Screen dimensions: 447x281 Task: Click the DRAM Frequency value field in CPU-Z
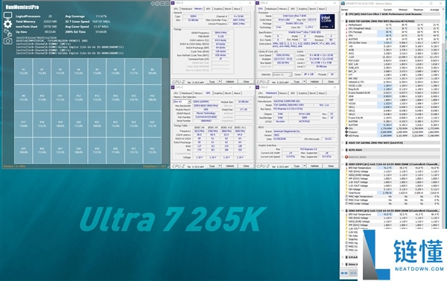point(221,33)
